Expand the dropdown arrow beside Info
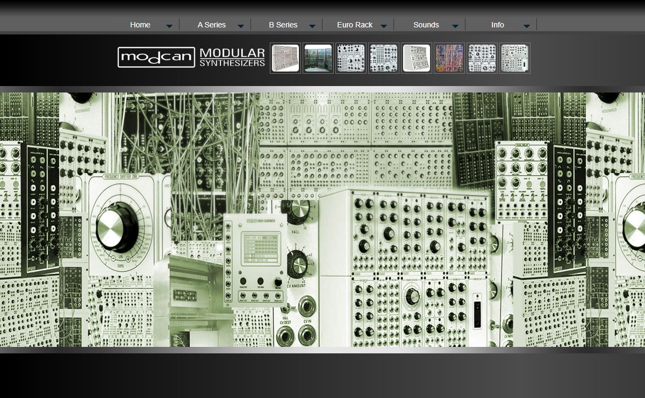 [x=527, y=26]
